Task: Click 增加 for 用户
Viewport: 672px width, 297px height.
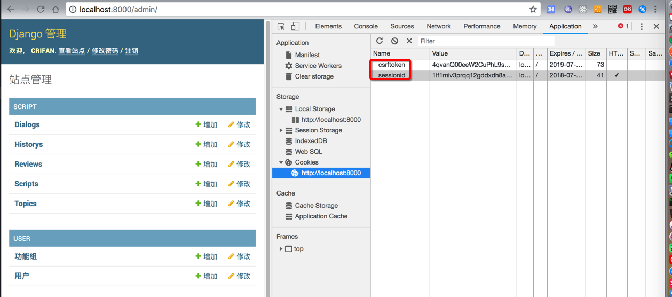Action: pos(206,276)
